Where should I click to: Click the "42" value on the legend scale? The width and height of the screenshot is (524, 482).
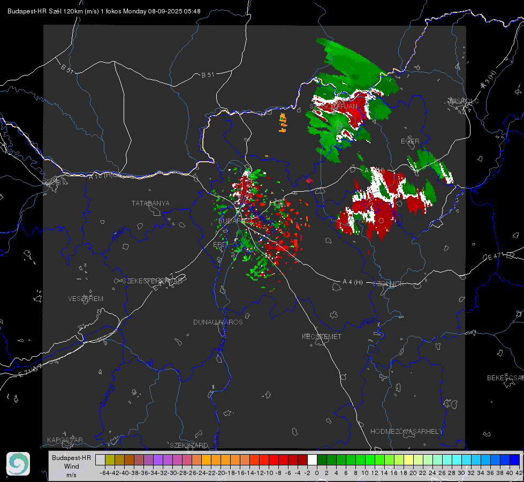pyautogui.click(x=519, y=473)
